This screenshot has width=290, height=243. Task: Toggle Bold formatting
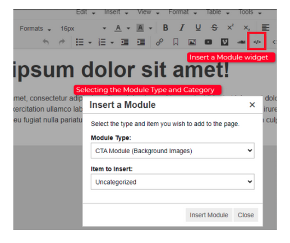(x=165, y=27)
